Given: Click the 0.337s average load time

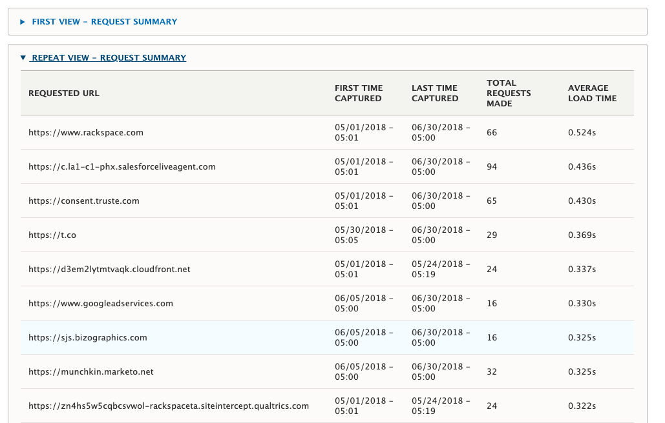Looking at the screenshot, I should 582,270.
